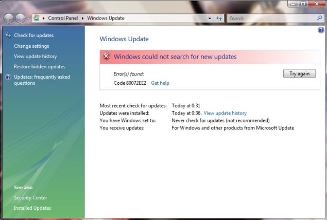This screenshot has height=220, width=327.
Task: Open Restore hidden updates
Action: click(40, 67)
